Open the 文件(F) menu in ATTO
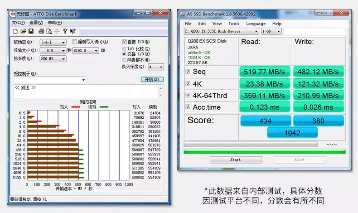This screenshot has height=213, width=358. point(18,23)
